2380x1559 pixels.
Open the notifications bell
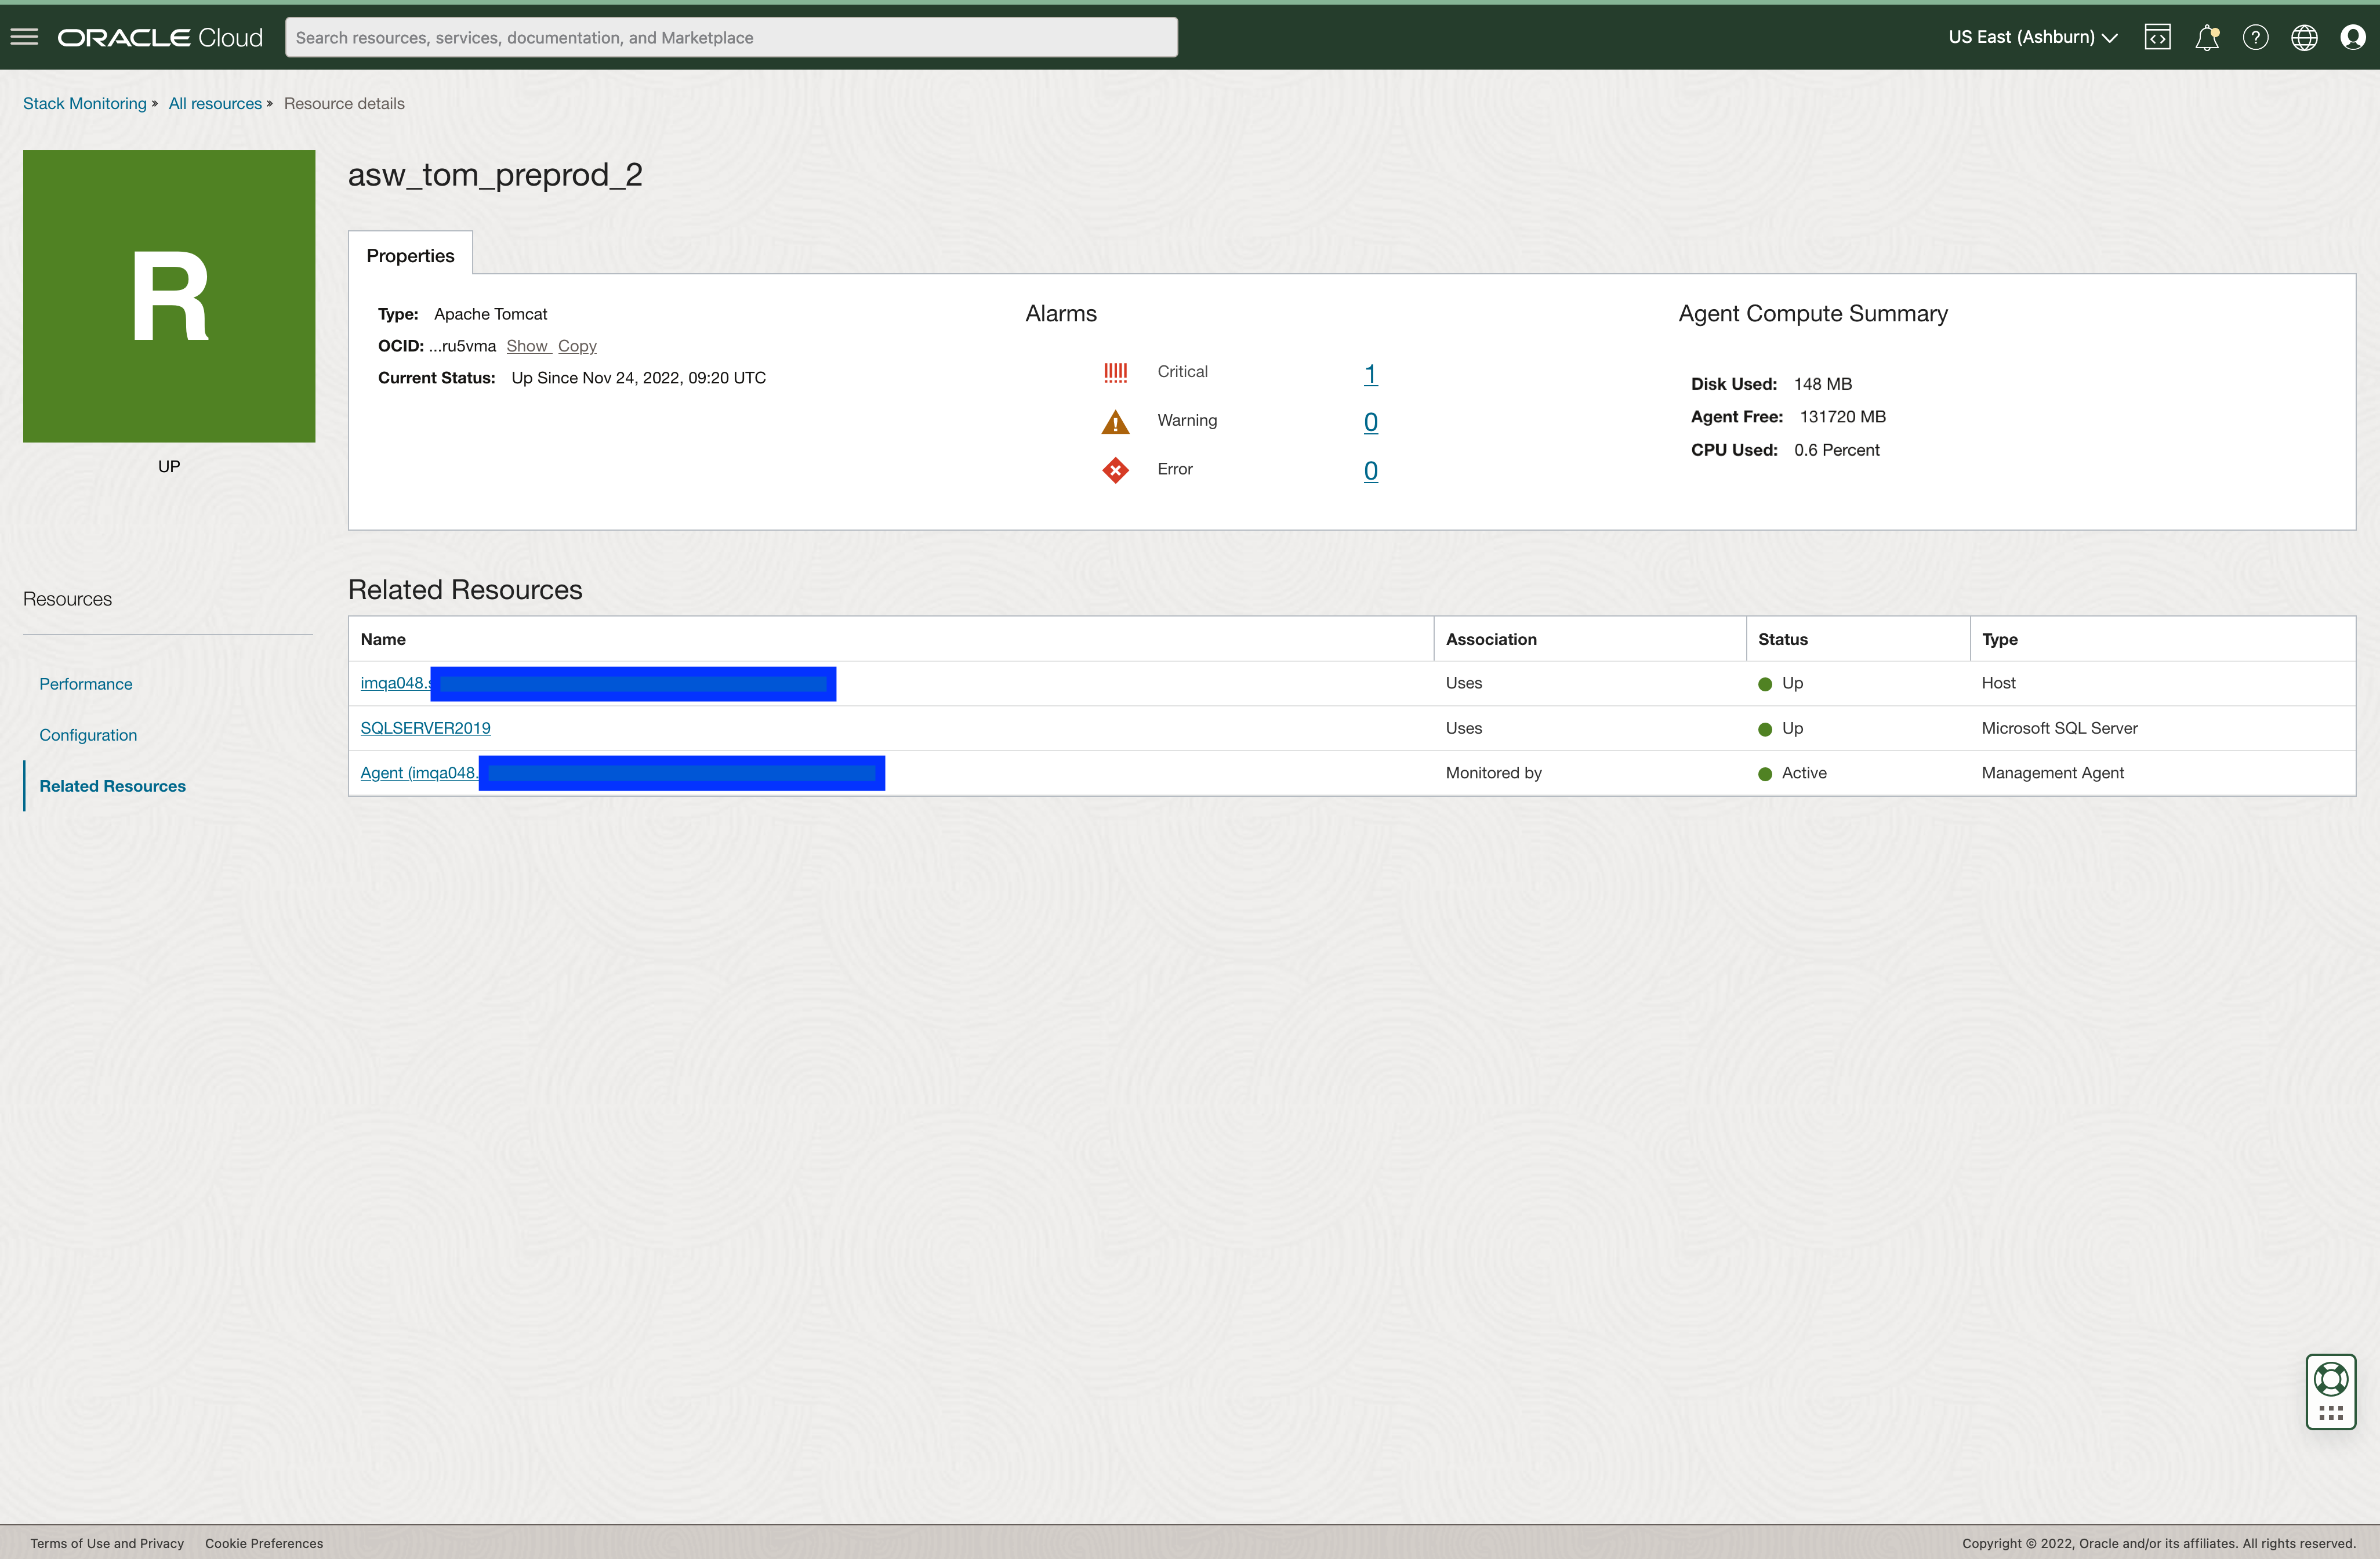(2206, 37)
